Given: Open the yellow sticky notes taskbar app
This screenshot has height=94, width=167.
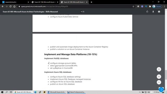Looking at the screenshot, I should click(x=44, y=92).
